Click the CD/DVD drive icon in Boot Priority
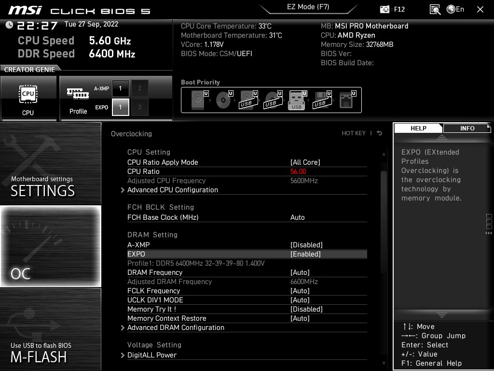Image resolution: width=494 pixels, height=371 pixels. [223, 99]
